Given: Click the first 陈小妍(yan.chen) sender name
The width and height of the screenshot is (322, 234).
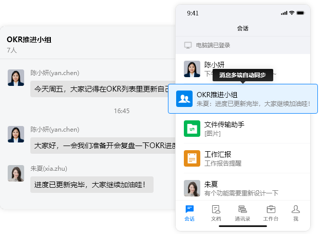Looking at the screenshot, I should (55, 73).
